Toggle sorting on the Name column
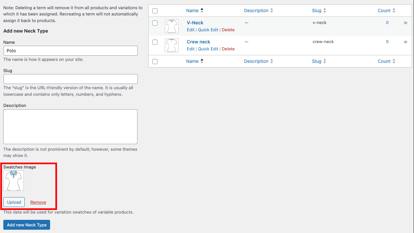The image size is (414, 233). 192,10
